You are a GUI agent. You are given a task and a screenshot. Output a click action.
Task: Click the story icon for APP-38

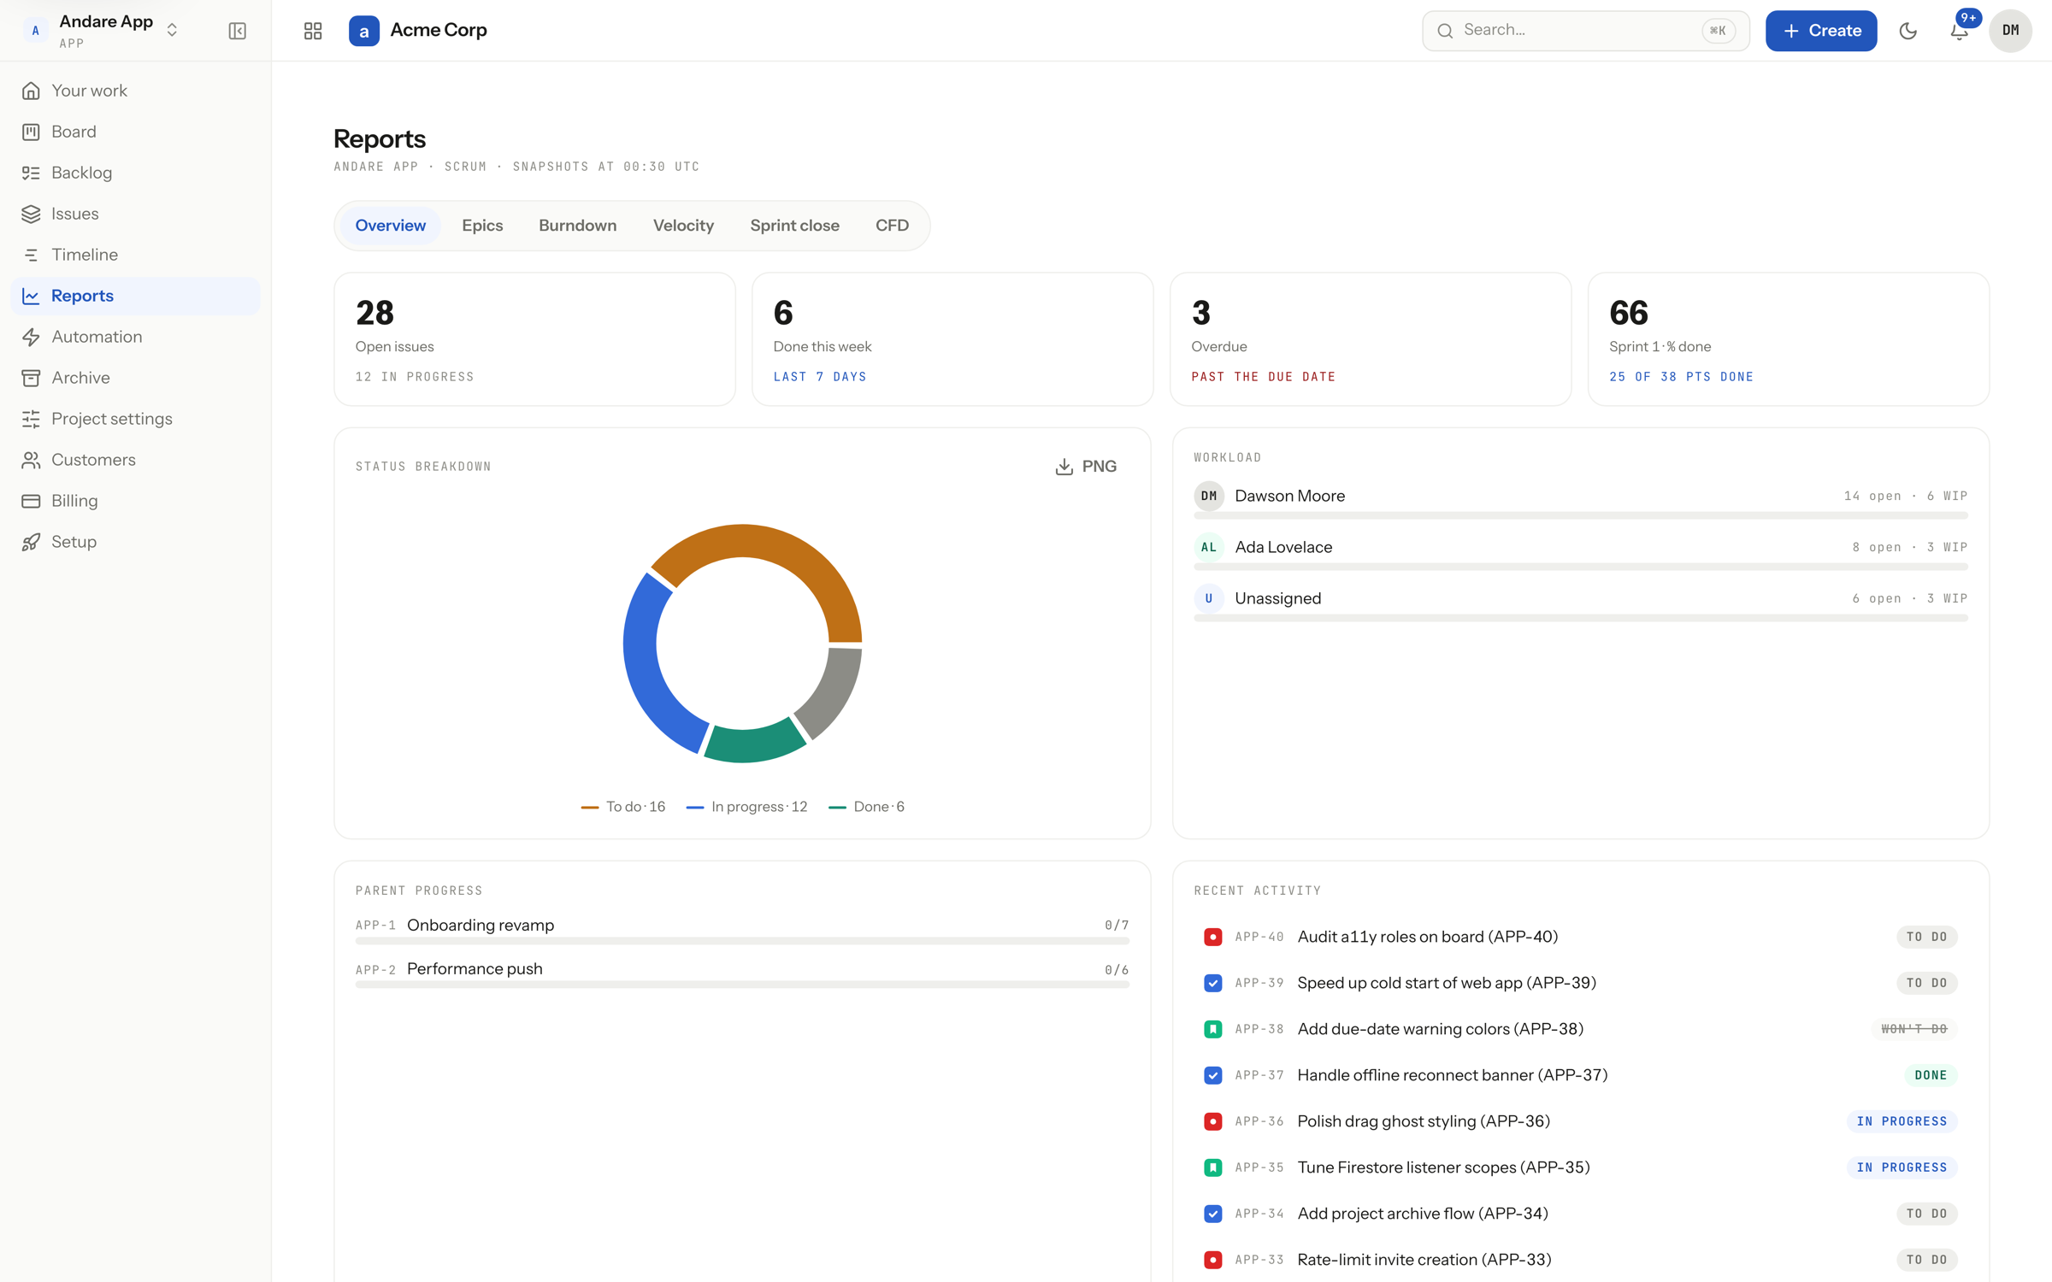[1212, 1029]
